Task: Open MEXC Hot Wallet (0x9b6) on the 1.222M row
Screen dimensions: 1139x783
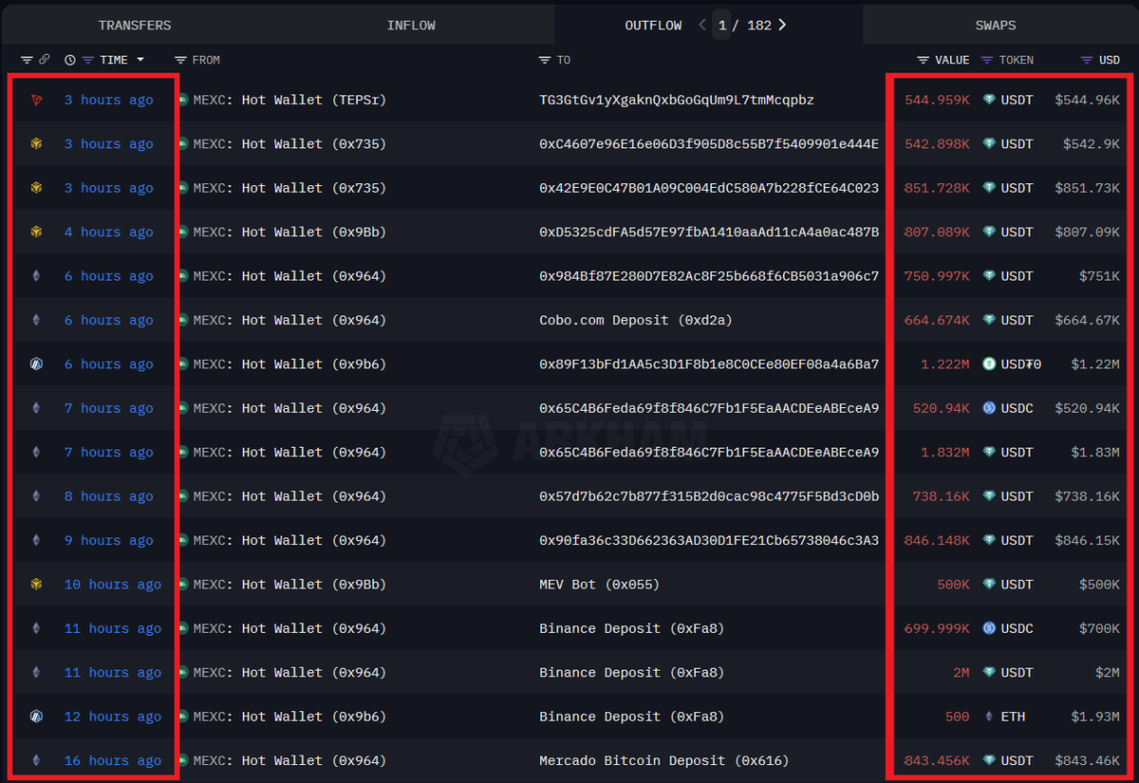Action: pyautogui.click(x=289, y=364)
